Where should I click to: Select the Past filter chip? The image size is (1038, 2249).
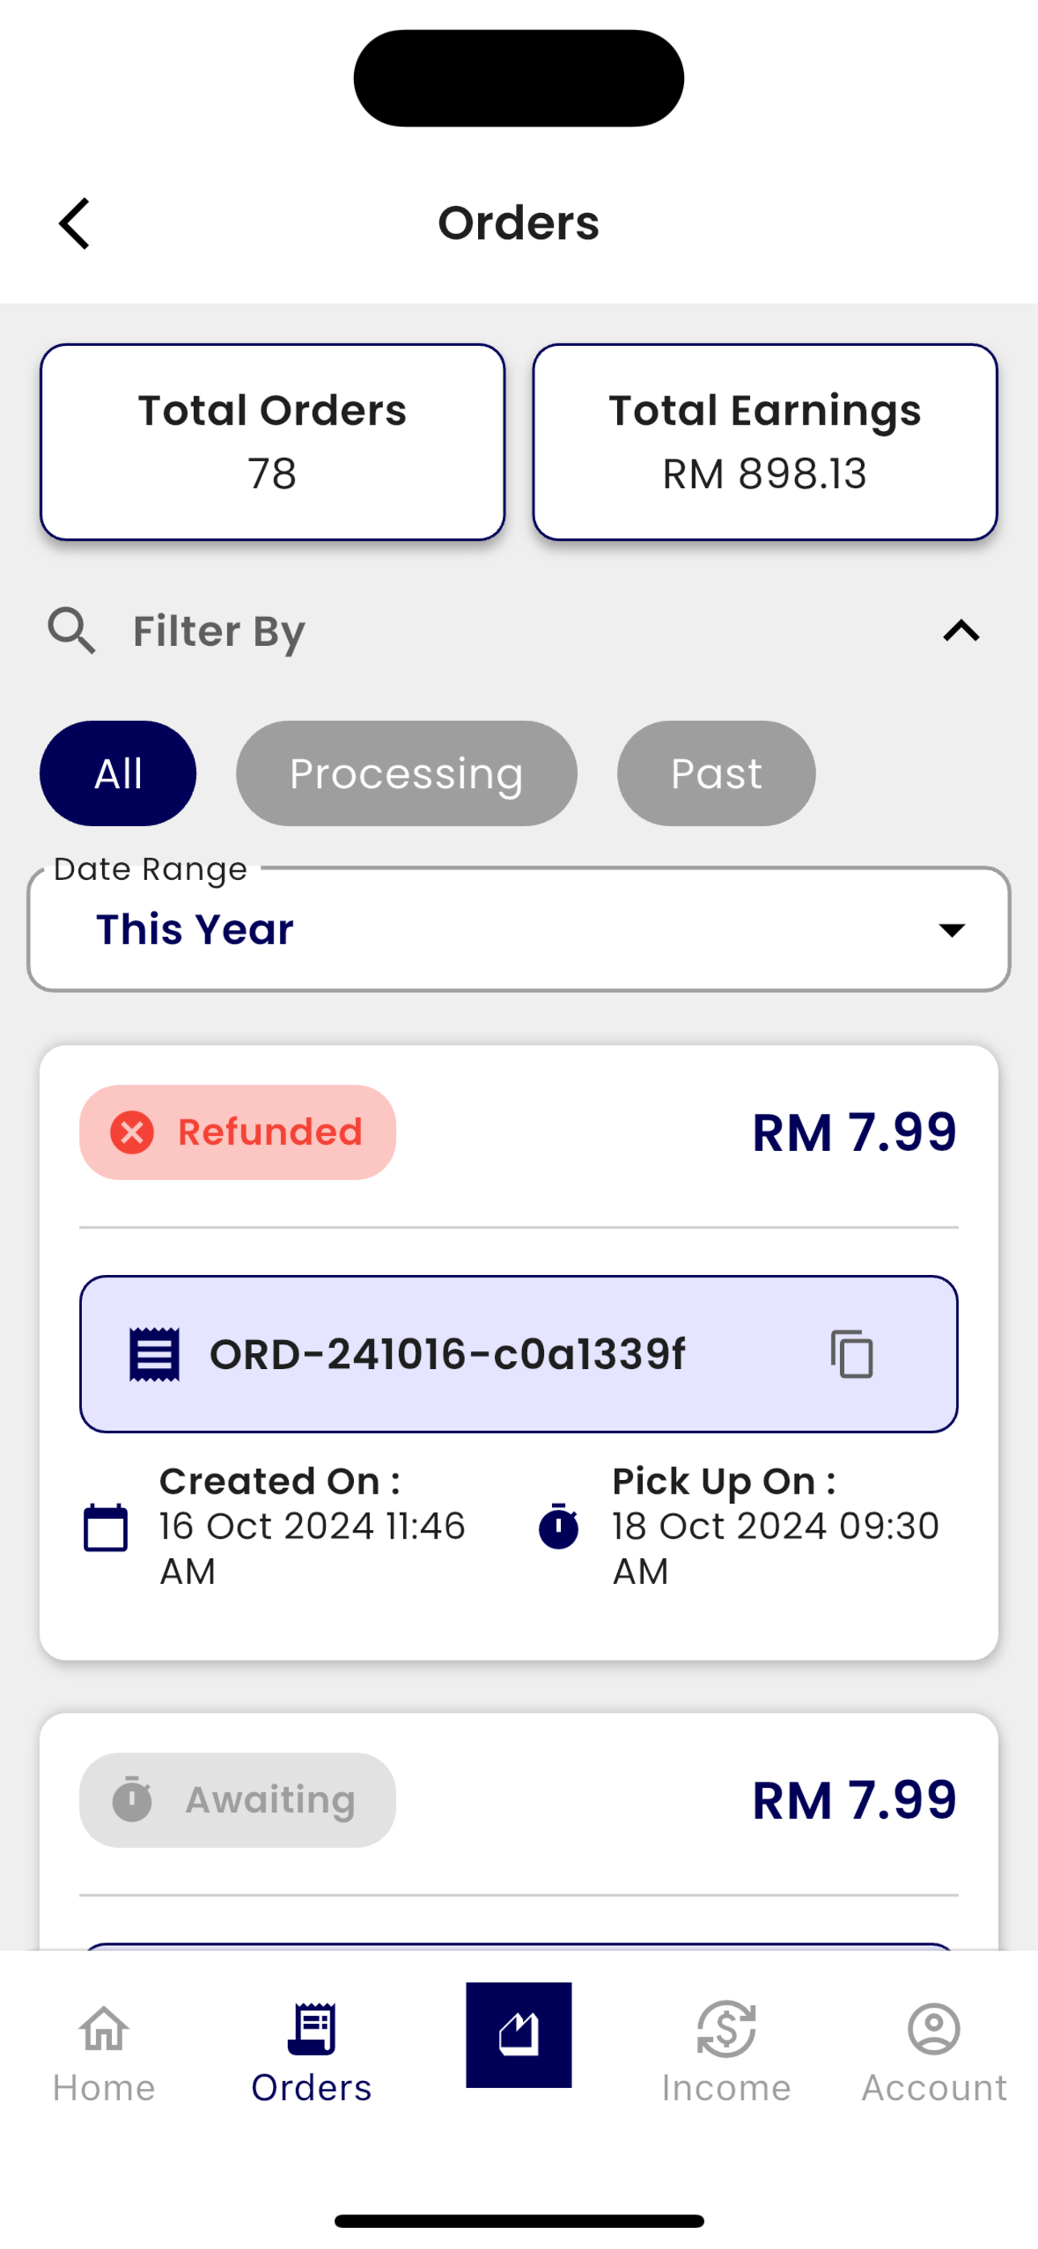[x=716, y=774]
